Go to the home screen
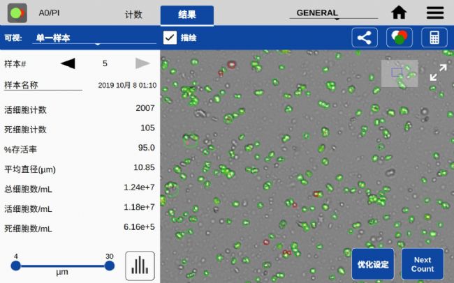This screenshot has width=454, height=283. (x=399, y=13)
